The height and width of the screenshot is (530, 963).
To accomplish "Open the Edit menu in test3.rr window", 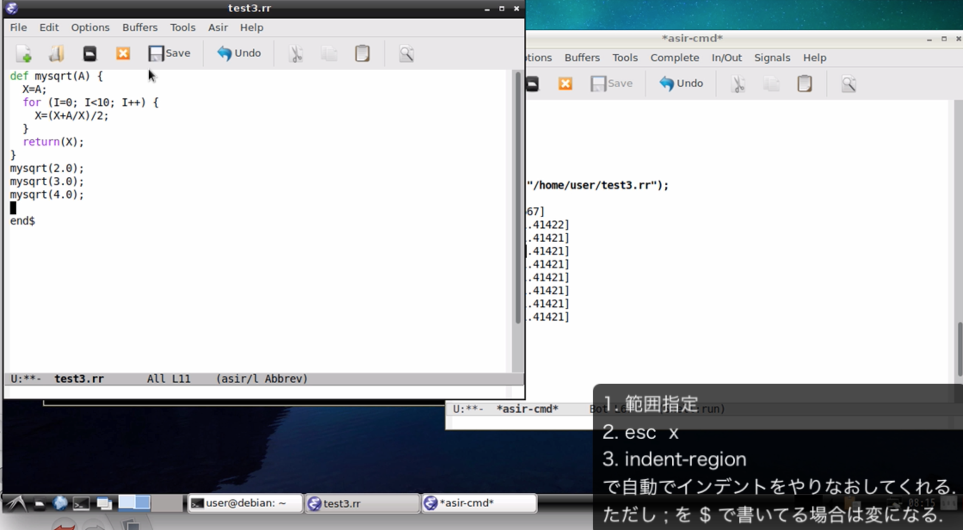I will (49, 28).
